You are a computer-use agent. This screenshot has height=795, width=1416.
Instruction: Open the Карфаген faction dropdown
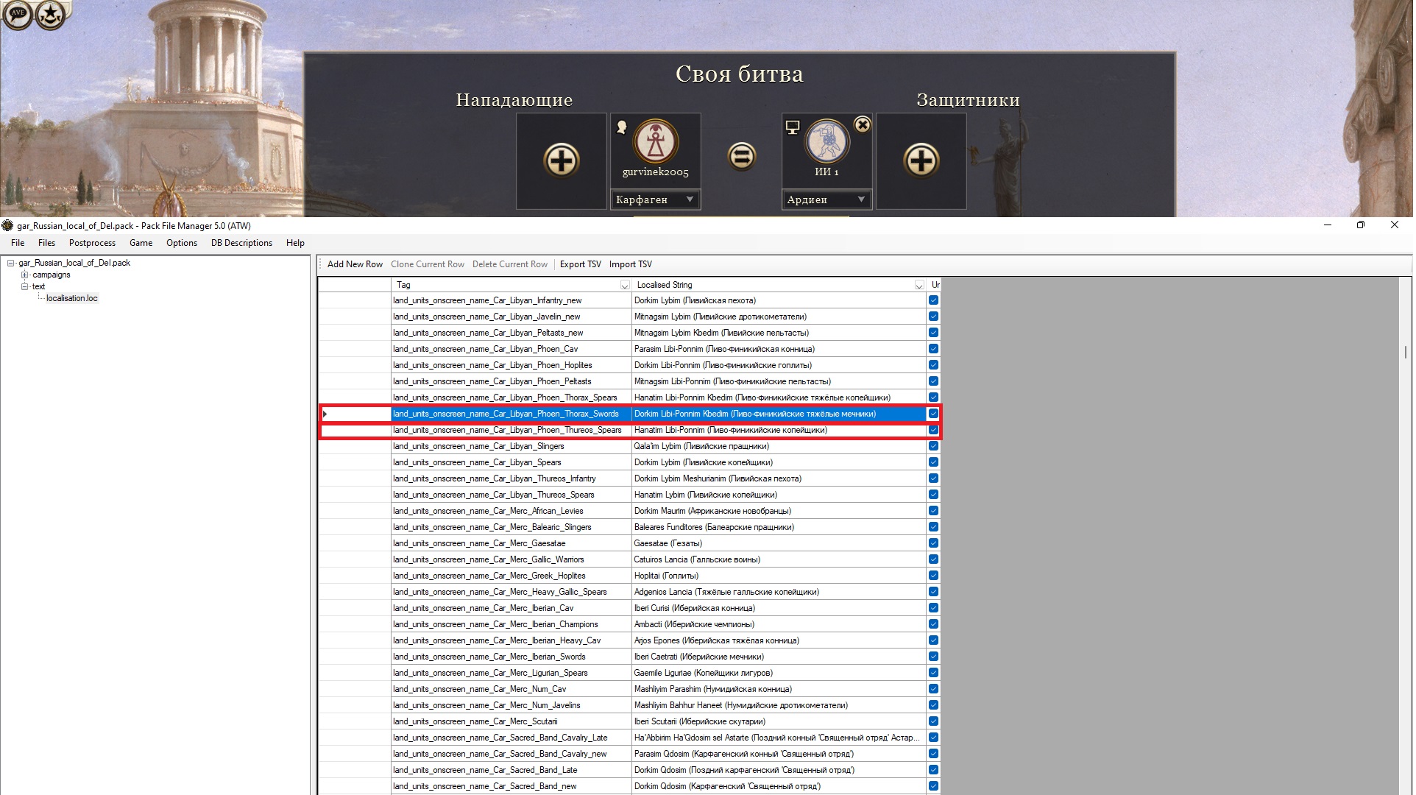click(655, 199)
